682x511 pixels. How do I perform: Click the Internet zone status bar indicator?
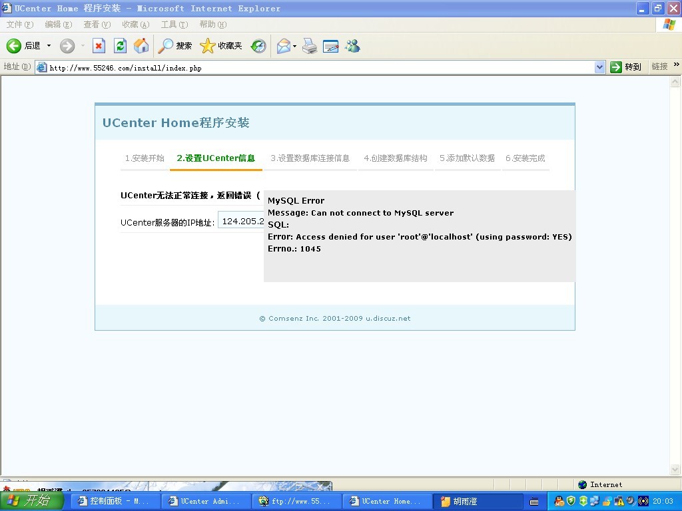600,484
